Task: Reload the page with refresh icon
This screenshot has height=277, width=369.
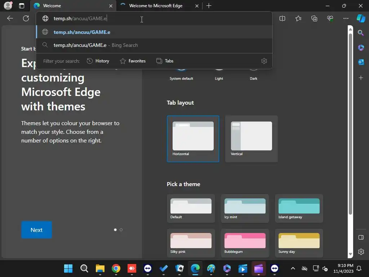Action: (x=26, y=18)
